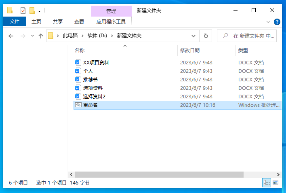This screenshot has height=193, width=286.
Task: Close the 新建文件夹 Explorer window
Action: point(272,10)
